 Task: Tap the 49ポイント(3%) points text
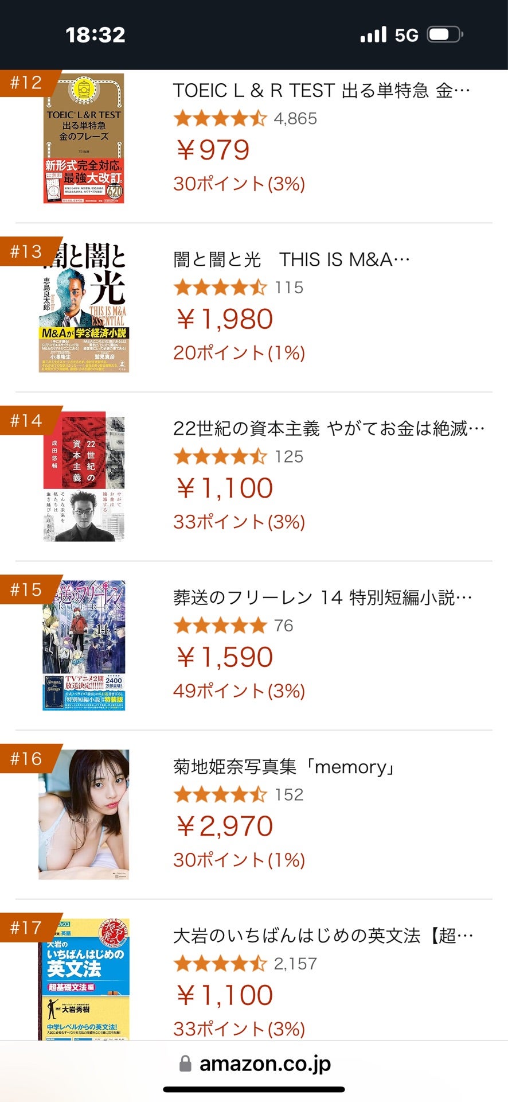click(x=239, y=691)
